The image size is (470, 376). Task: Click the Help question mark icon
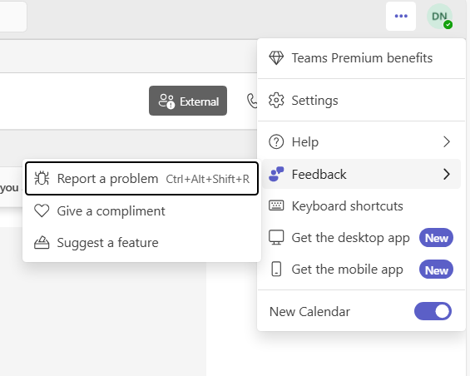pyautogui.click(x=276, y=141)
